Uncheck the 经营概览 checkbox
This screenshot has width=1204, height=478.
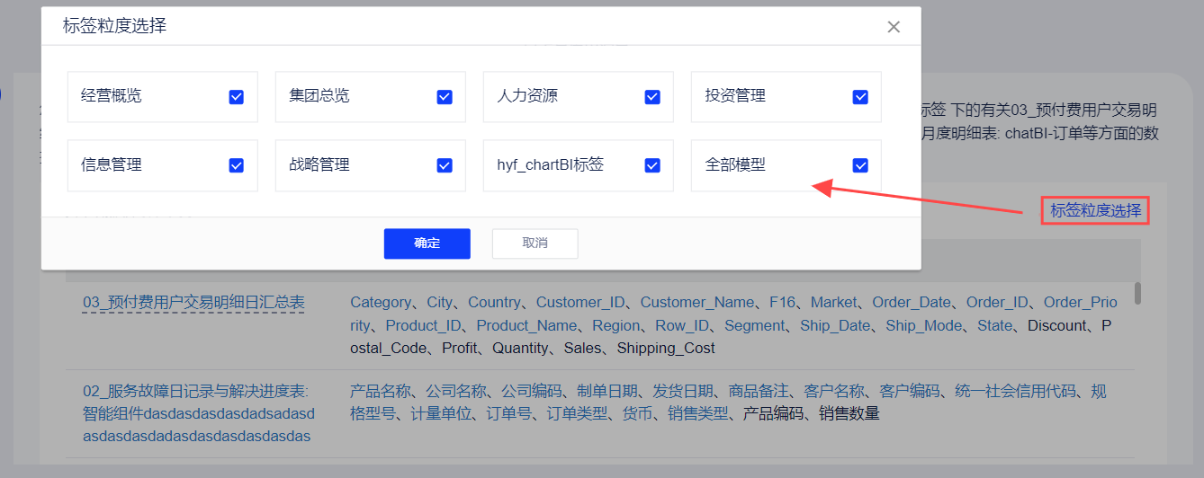click(x=237, y=97)
